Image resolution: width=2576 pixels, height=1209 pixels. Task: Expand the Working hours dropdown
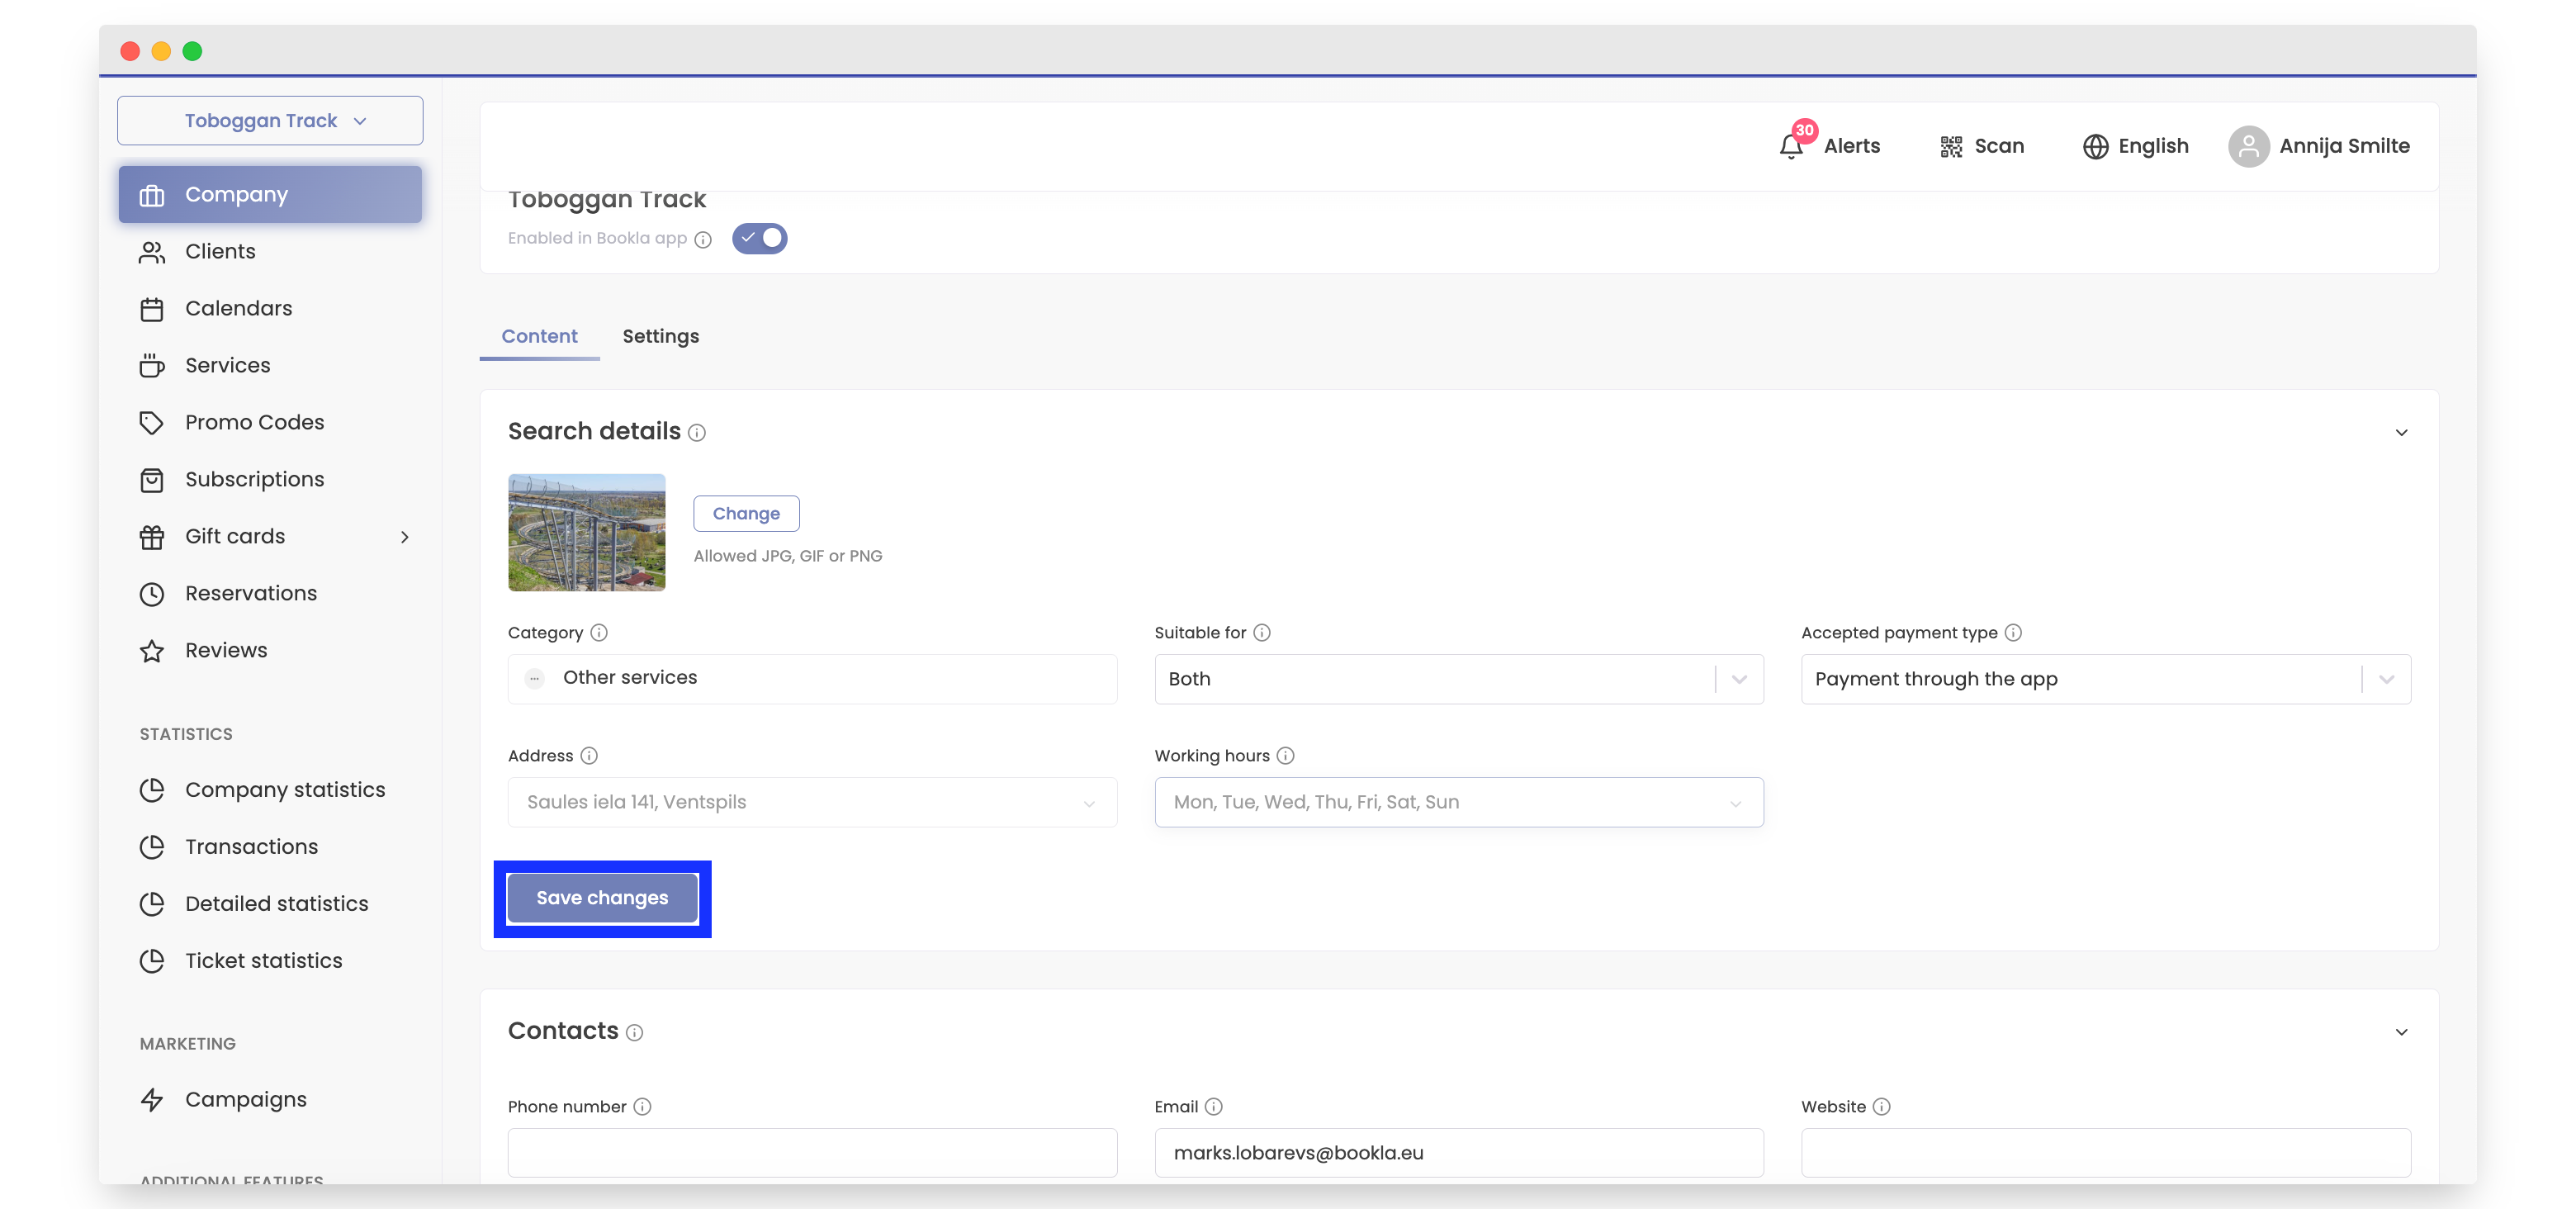click(x=1458, y=802)
